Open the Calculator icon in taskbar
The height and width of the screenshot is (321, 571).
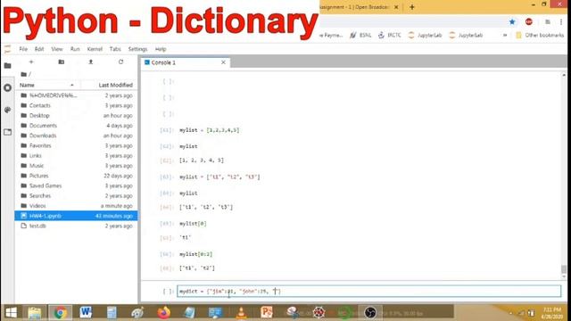pyautogui.click(x=112, y=312)
